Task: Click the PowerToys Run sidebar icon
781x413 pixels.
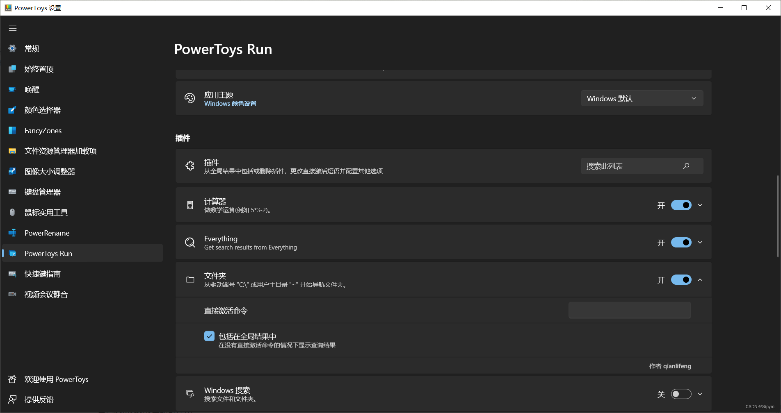Action: pos(12,253)
